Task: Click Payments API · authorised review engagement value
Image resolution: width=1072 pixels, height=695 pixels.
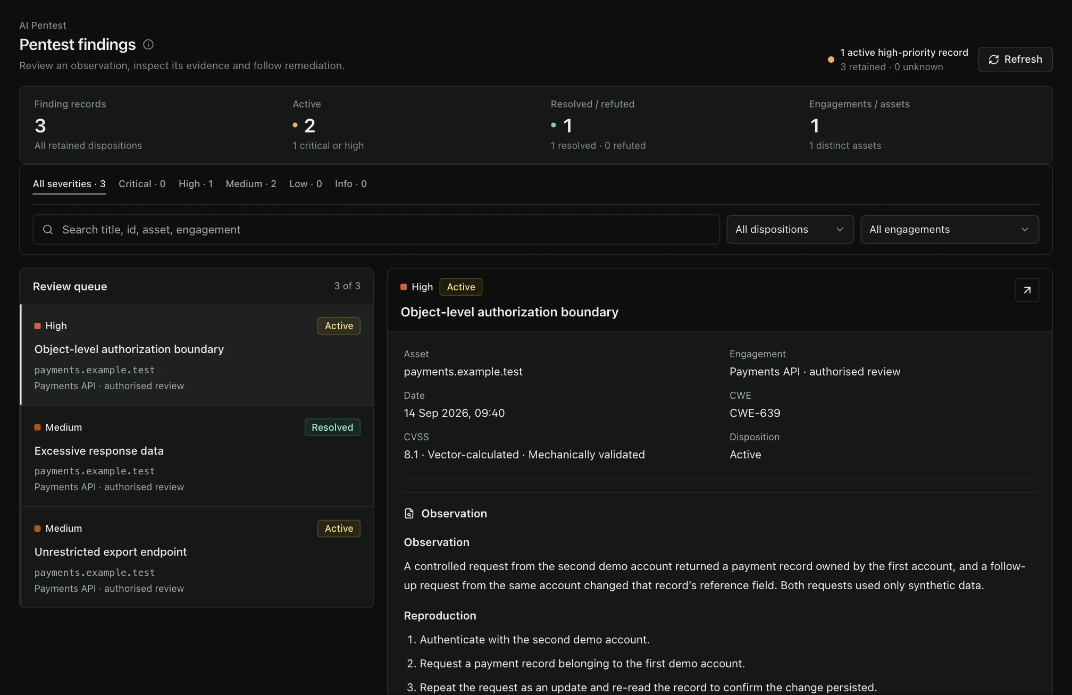Action: (815, 372)
